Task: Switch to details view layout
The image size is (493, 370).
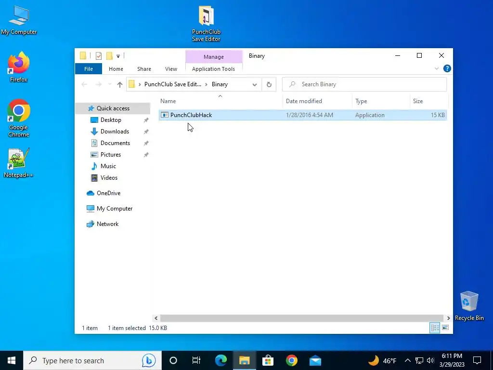Action: pyautogui.click(x=435, y=328)
